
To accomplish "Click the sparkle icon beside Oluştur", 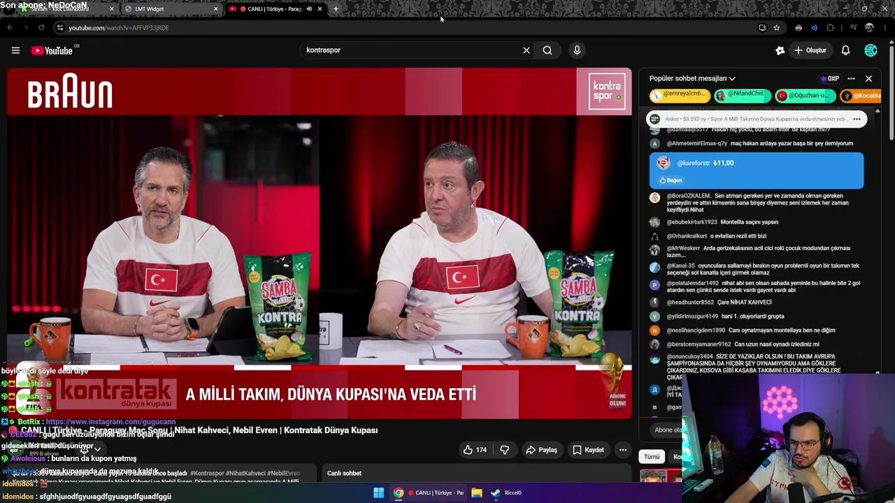I will tap(780, 50).
